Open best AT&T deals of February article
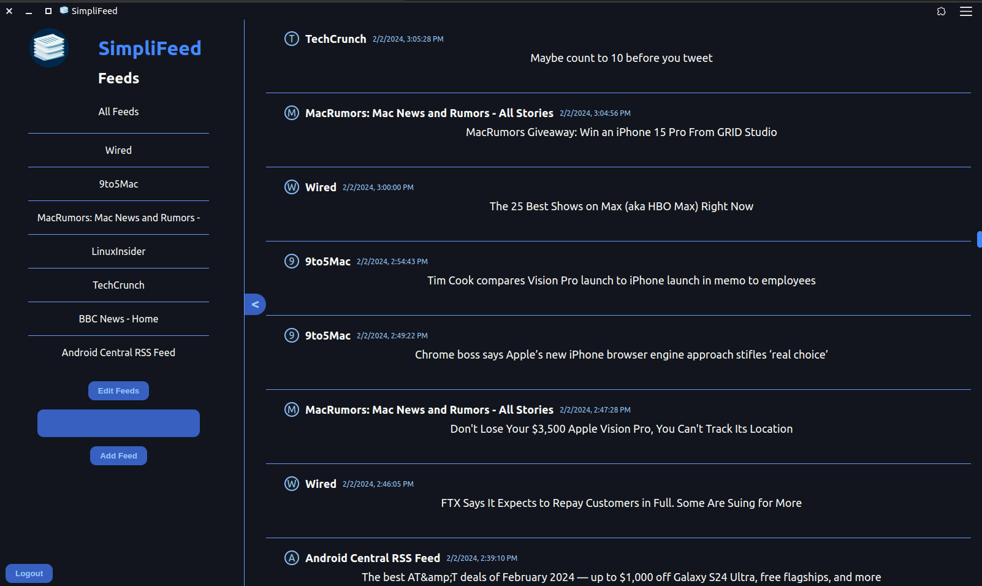Screen dimensions: 982x586 (x=621, y=577)
